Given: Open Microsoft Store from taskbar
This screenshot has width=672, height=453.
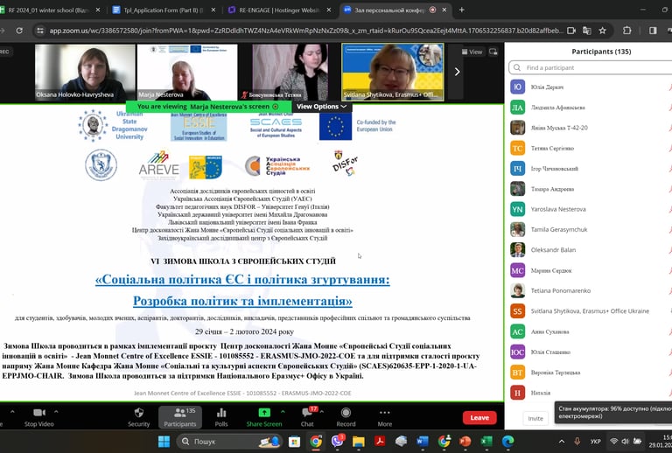Looking at the screenshot, I should 294,442.
